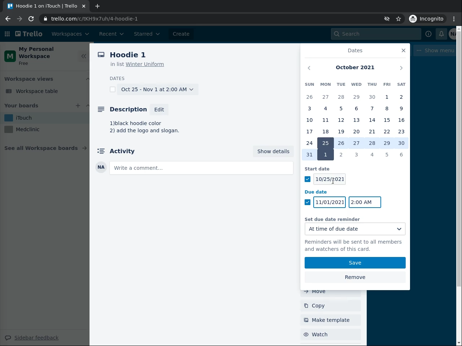Screen dimensions: 462x346
Task: Bookmark this page with star icon
Action: [x=398, y=19]
